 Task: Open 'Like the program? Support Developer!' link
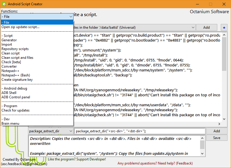point(77,159)
